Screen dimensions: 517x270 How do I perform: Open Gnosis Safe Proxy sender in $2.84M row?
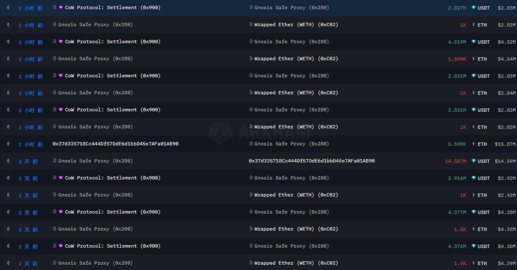tap(96, 93)
